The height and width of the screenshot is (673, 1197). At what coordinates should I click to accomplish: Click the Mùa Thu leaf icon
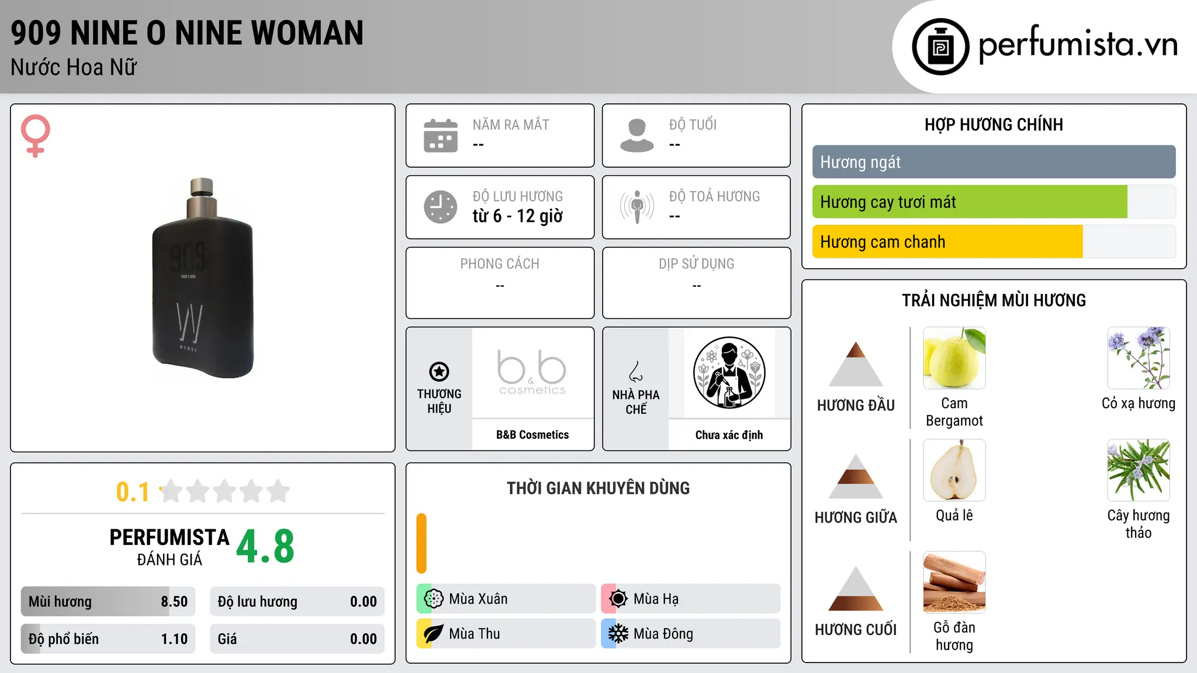click(434, 634)
